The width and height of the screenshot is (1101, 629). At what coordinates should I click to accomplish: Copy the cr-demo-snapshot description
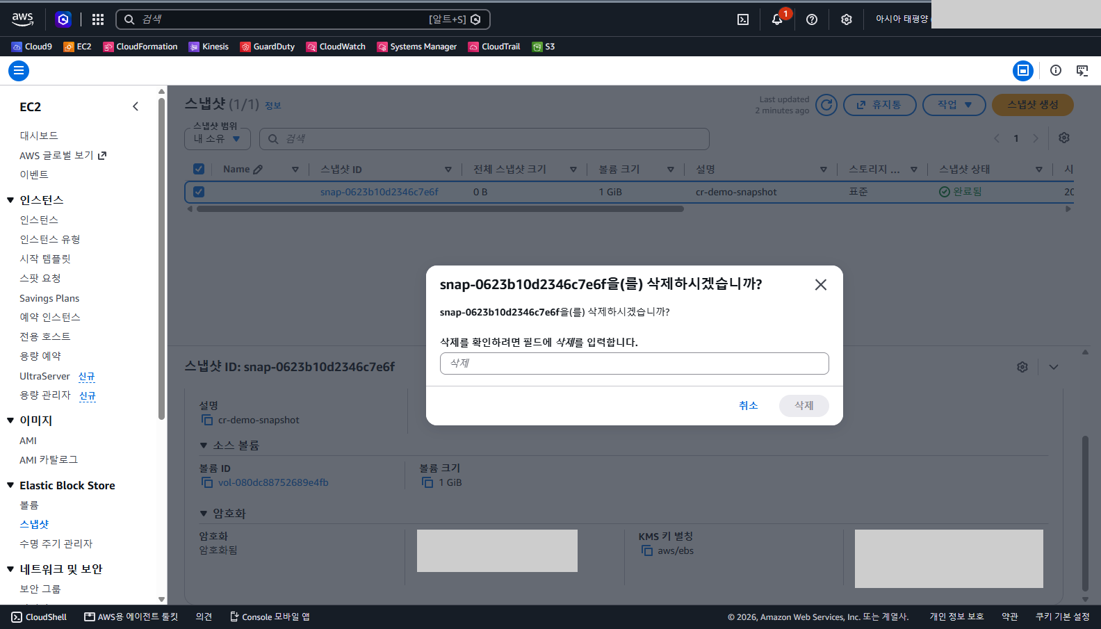tap(207, 420)
